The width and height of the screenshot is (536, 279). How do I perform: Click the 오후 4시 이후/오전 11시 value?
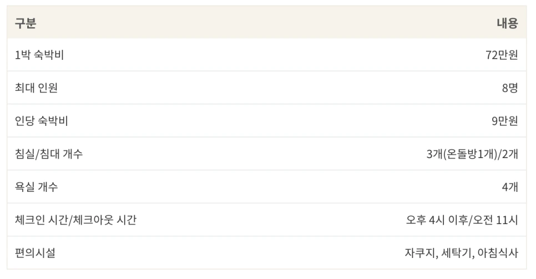[x=462, y=220]
